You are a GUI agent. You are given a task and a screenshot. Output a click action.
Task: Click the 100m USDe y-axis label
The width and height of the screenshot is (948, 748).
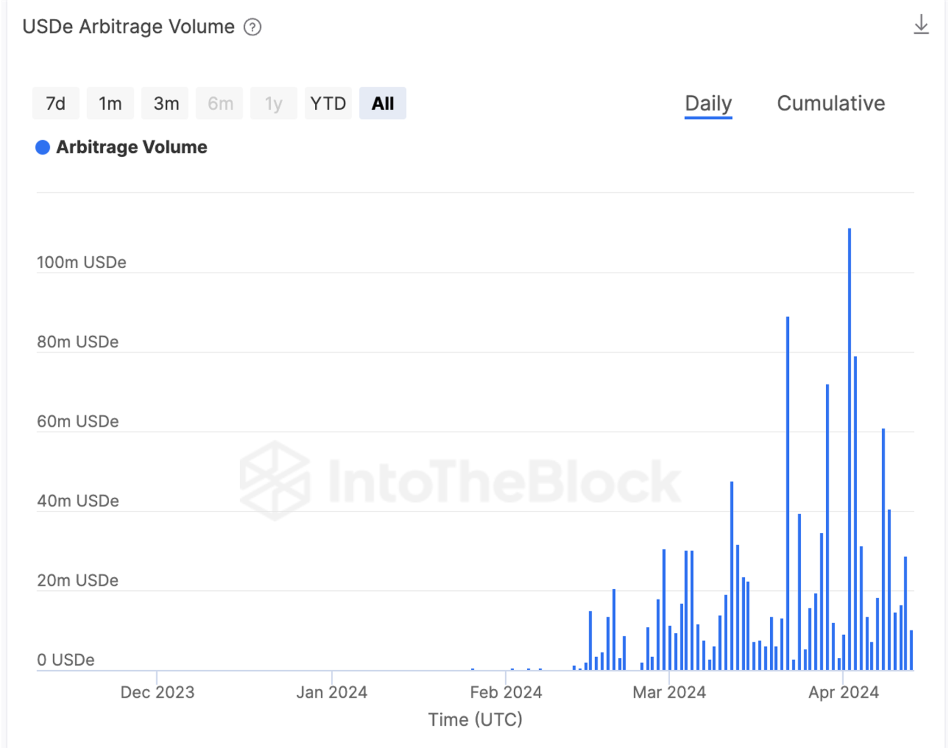(x=81, y=263)
